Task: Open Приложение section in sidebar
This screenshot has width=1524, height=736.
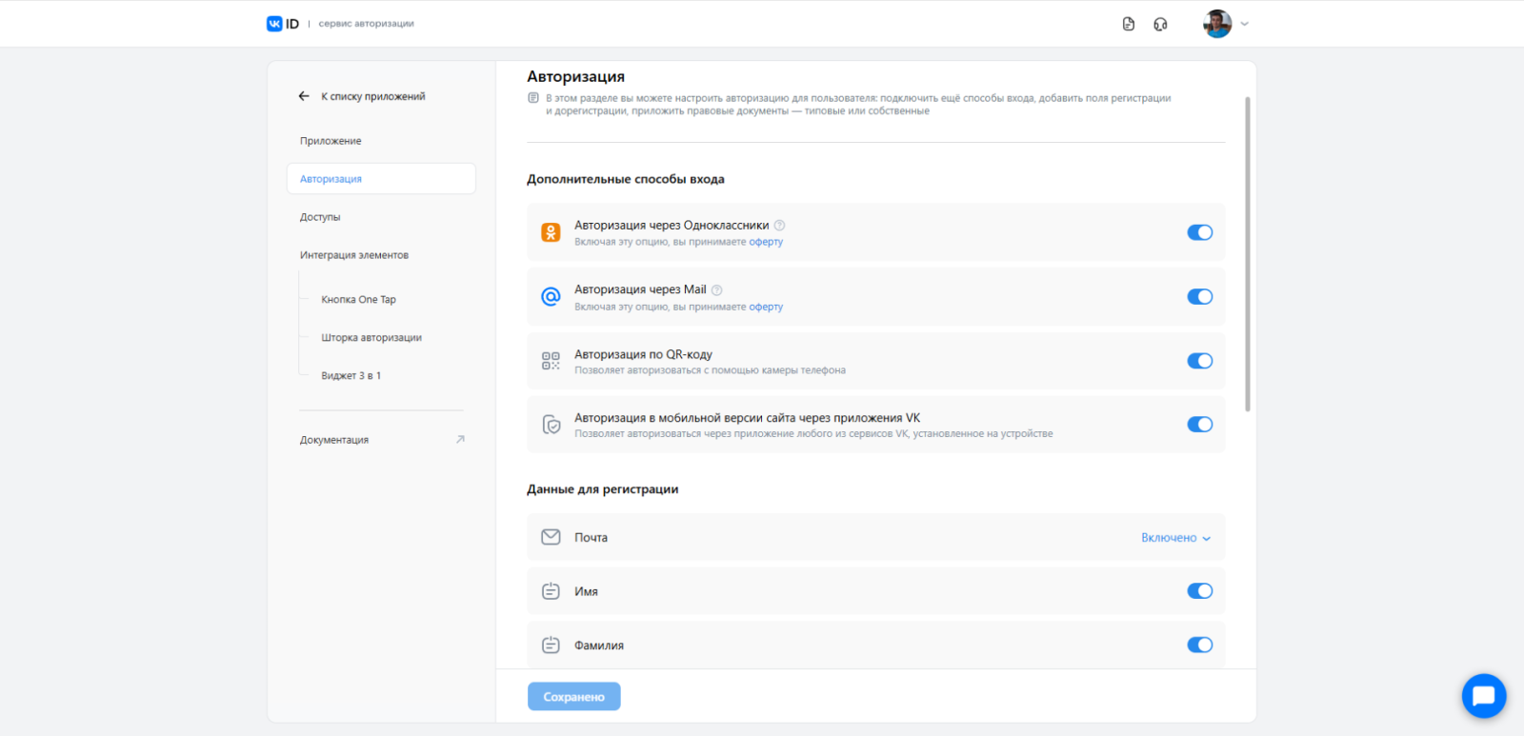Action: [x=331, y=141]
